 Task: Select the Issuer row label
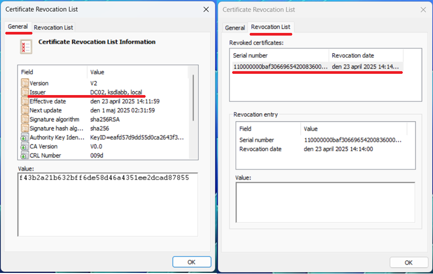(38, 92)
